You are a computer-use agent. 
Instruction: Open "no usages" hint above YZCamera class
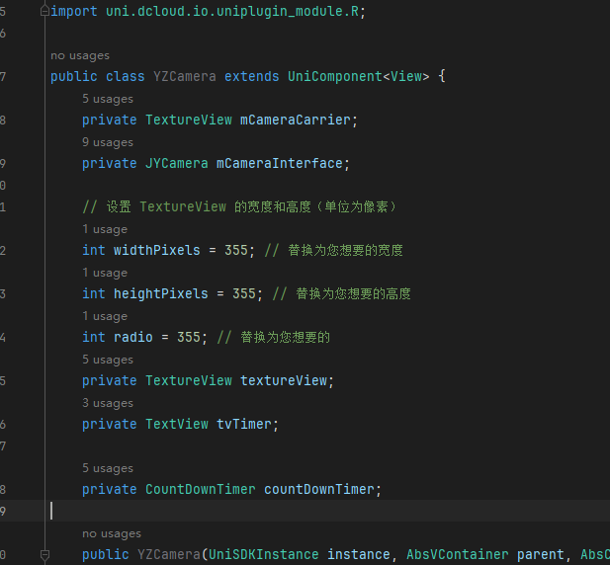pos(80,55)
